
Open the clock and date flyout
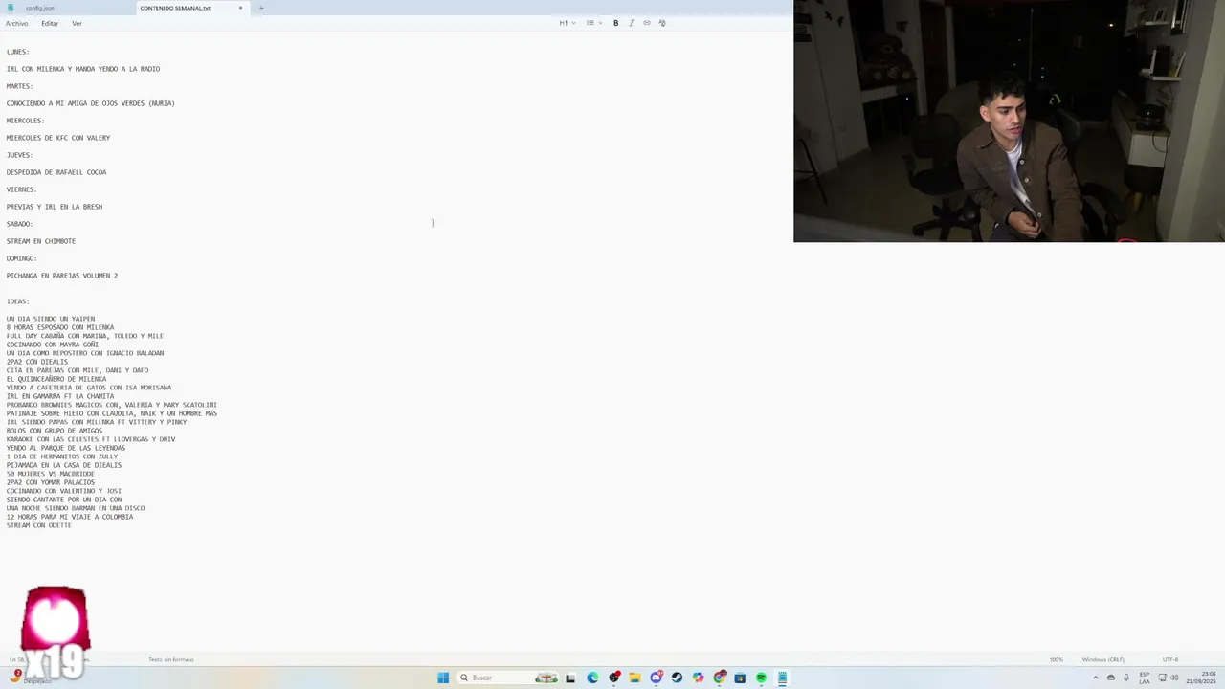(x=1200, y=678)
